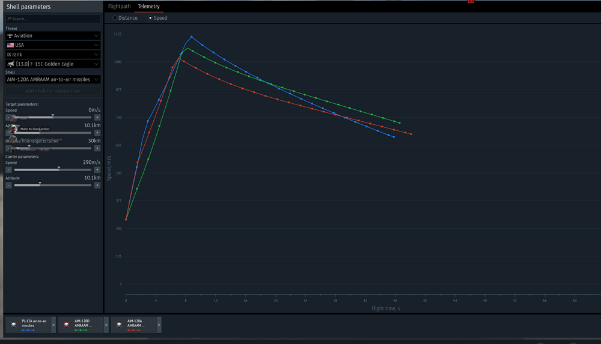Increase target altitude with plus button

pyautogui.click(x=97, y=133)
